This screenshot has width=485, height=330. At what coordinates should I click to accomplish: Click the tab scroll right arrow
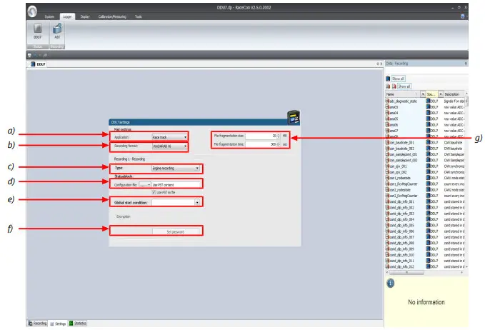tap(381, 64)
